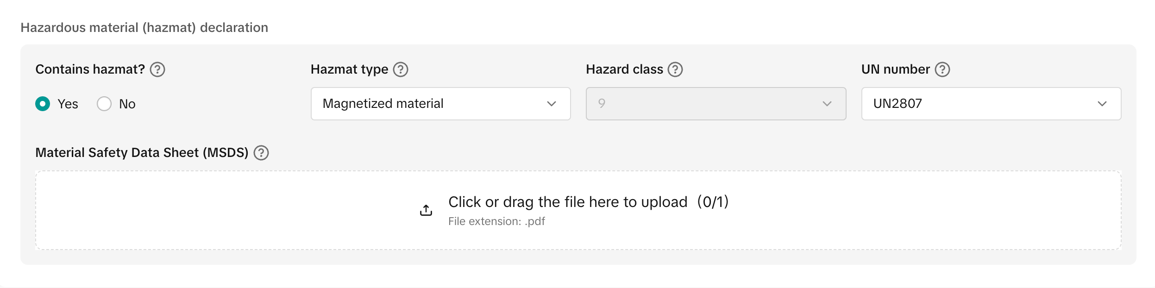Screen dimensions: 1155x288
Task: Click the Hazard class dropdown chevron
Action: 827,104
